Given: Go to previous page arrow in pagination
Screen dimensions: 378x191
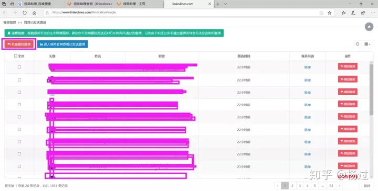Looking at the screenshot, I should click(278, 186).
